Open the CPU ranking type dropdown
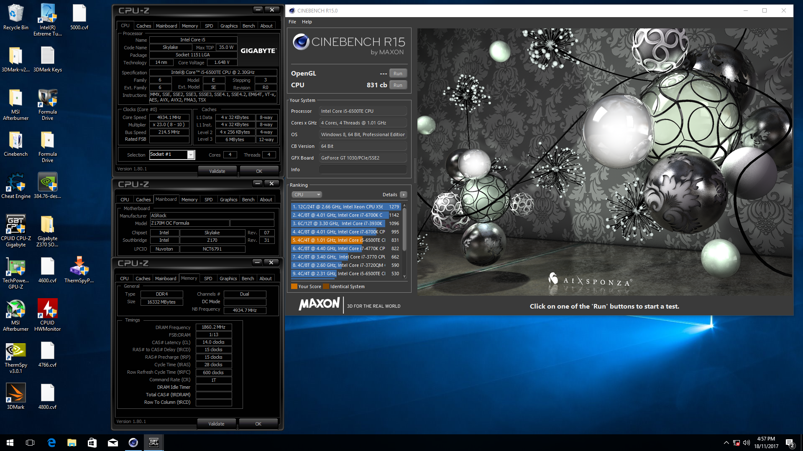Image resolution: width=803 pixels, height=451 pixels. click(x=307, y=195)
